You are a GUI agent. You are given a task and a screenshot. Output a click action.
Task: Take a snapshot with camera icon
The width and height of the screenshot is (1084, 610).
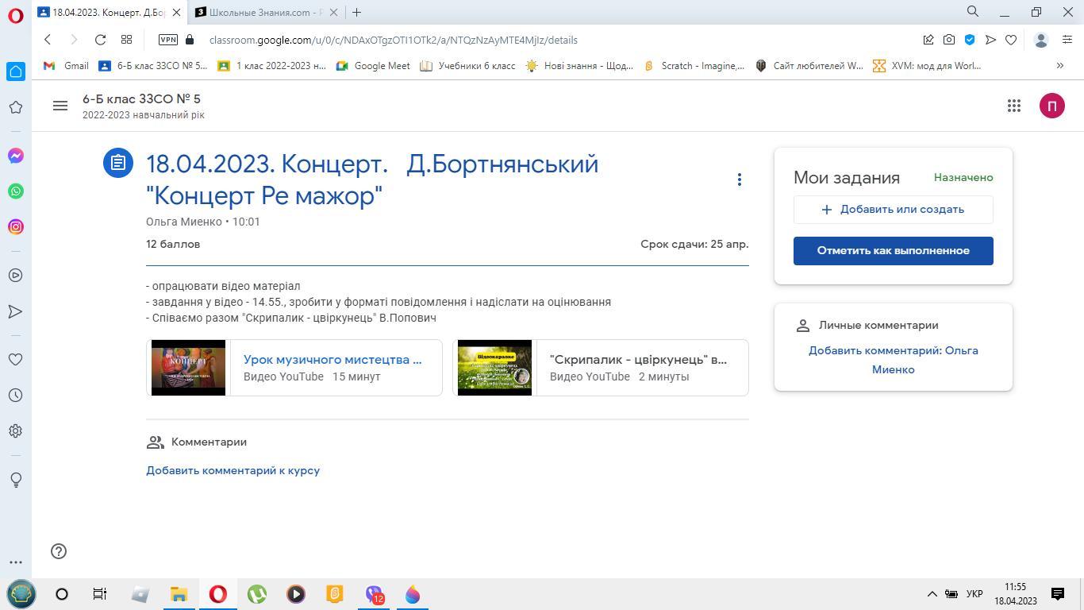pos(949,40)
